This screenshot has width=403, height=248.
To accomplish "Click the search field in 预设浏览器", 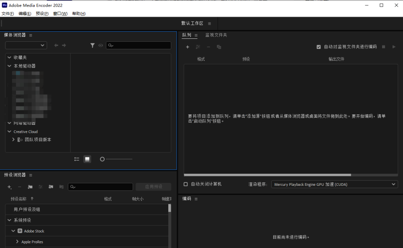I will pos(100,187).
